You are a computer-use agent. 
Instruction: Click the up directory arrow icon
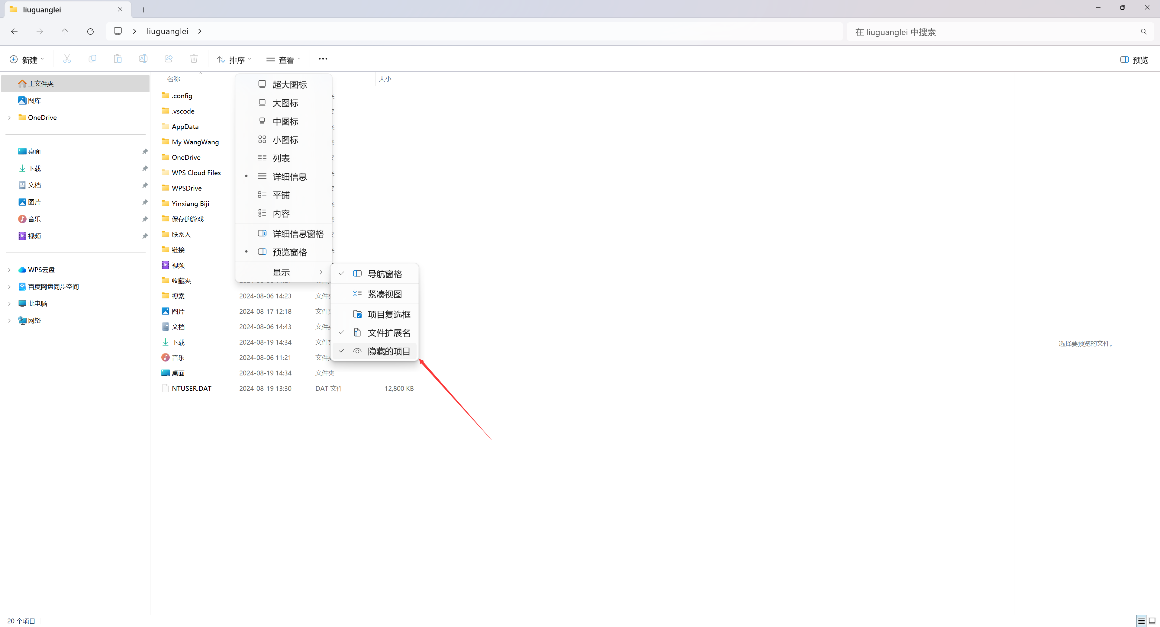tap(65, 31)
